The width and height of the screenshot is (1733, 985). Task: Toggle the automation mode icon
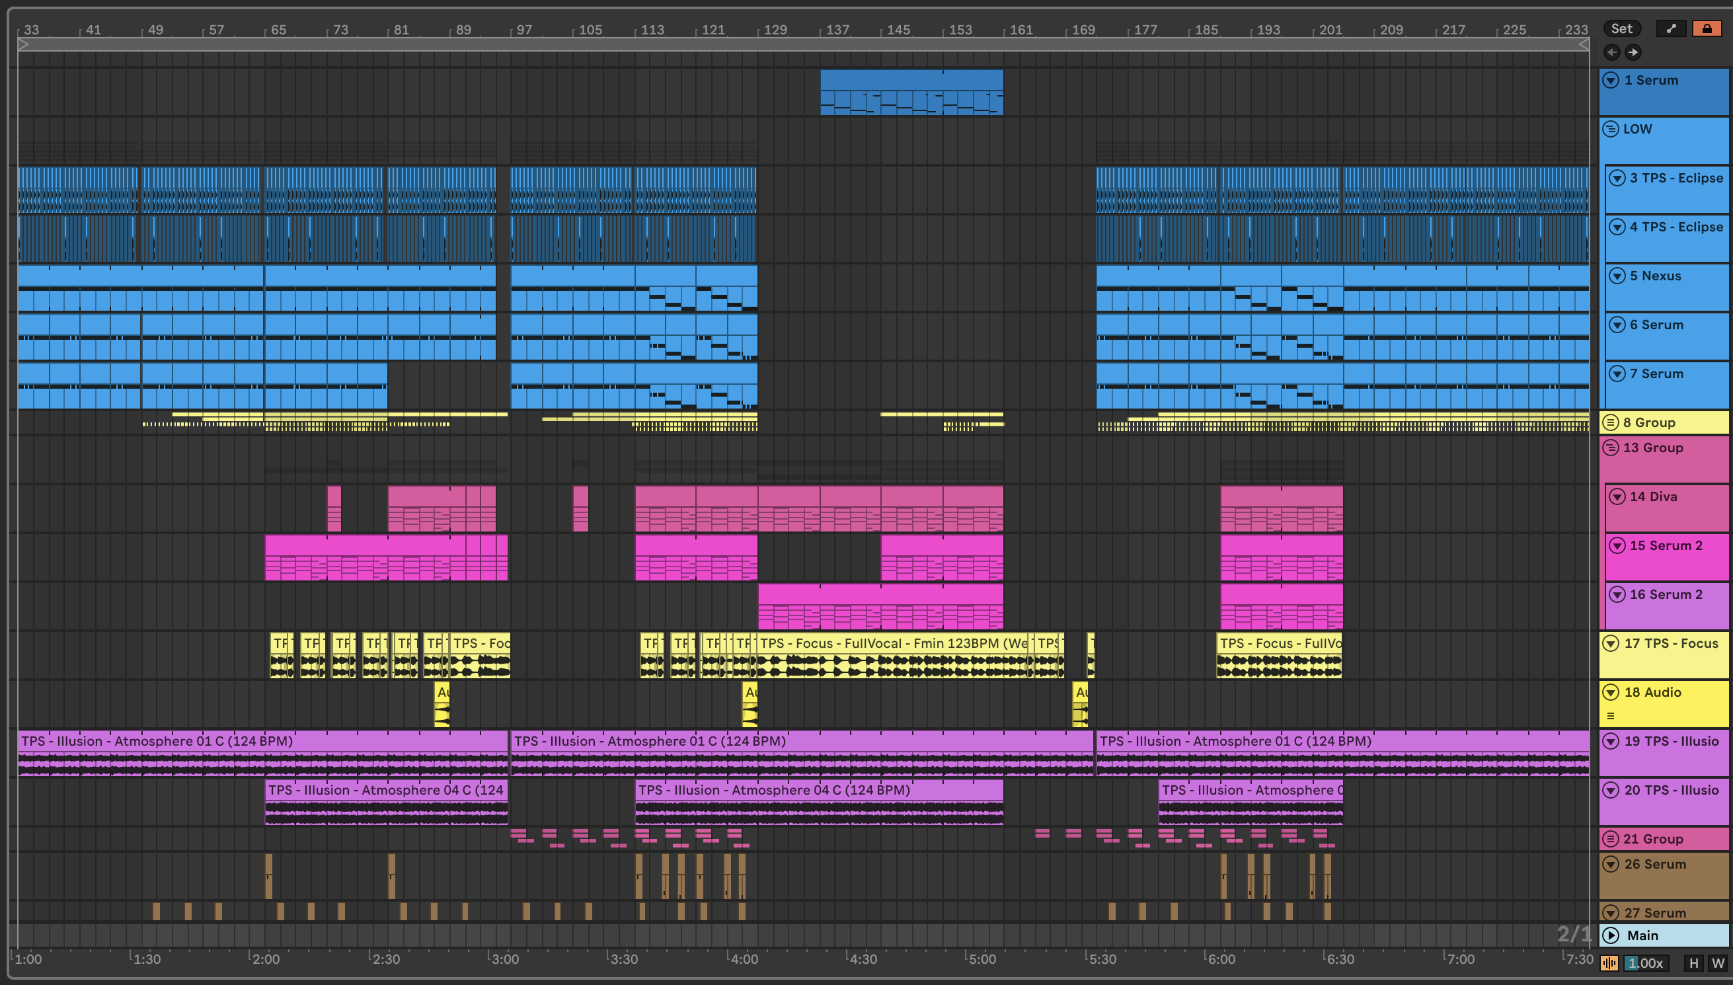tap(1671, 28)
